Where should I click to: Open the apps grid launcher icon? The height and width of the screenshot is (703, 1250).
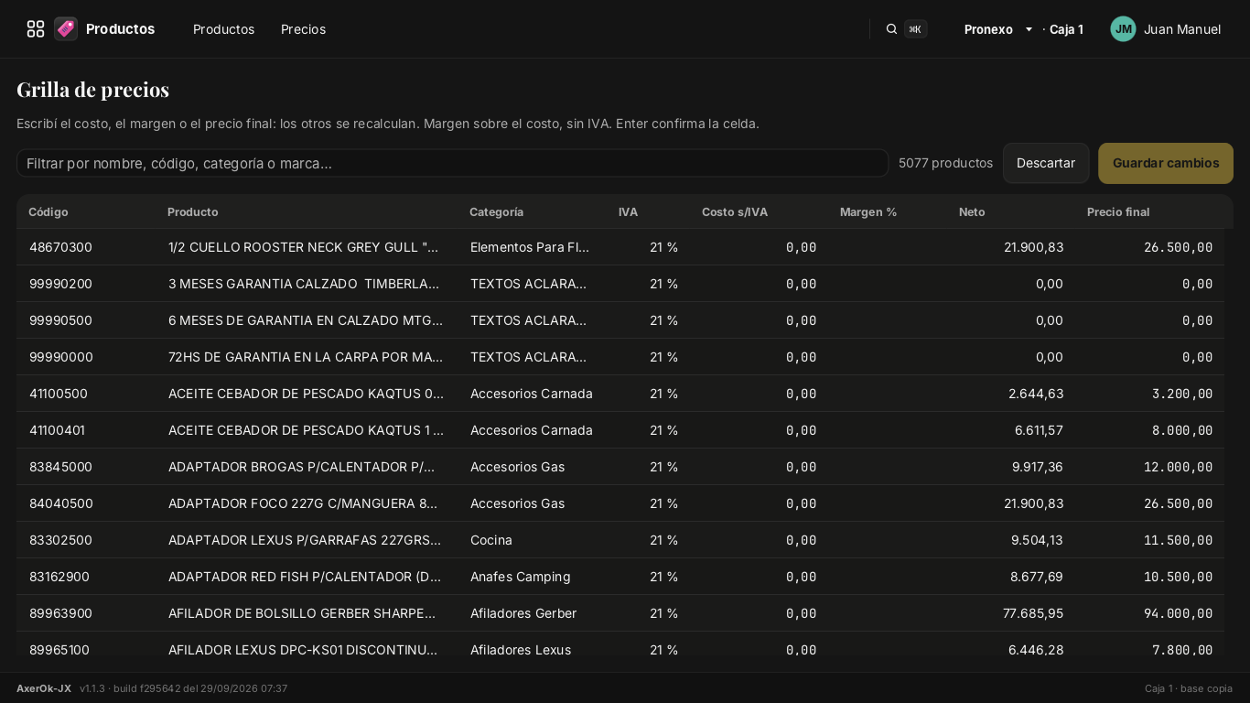pos(36,29)
